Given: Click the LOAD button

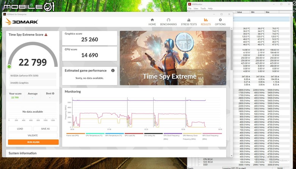Looking at the screenshot, I should point(20,129).
